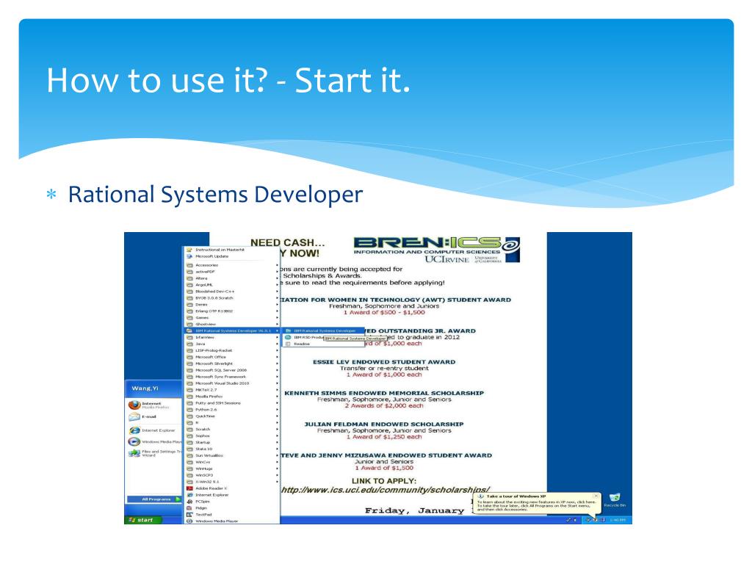Click the Take a tour of Windows XP balloon
Screen dimensions: 752x564
(536, 503)
